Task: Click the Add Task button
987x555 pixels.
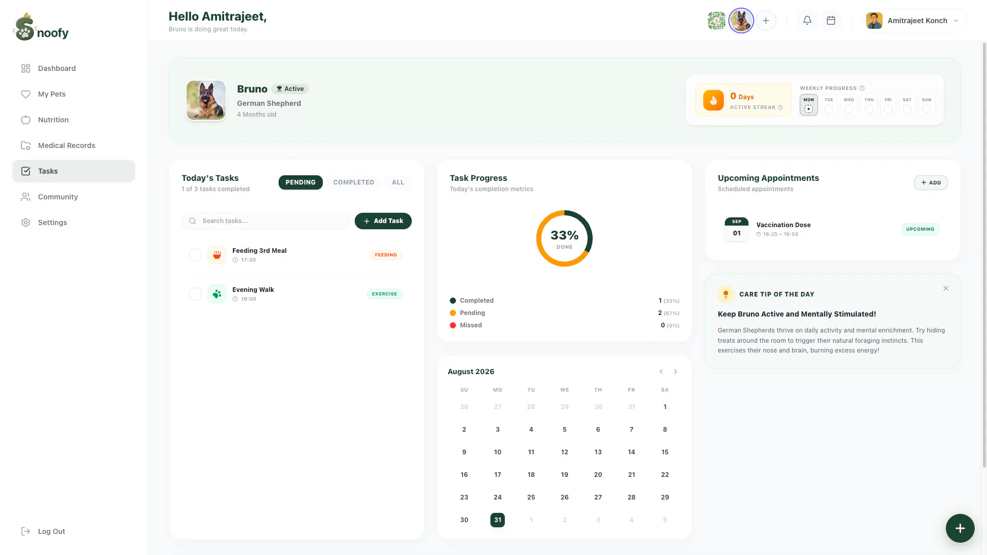Action: click(383, 221)
